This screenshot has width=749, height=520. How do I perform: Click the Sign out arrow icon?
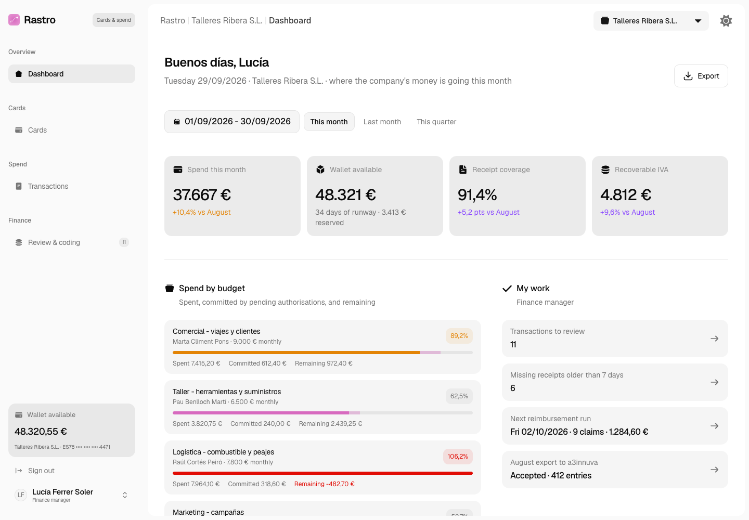[19, 471]
